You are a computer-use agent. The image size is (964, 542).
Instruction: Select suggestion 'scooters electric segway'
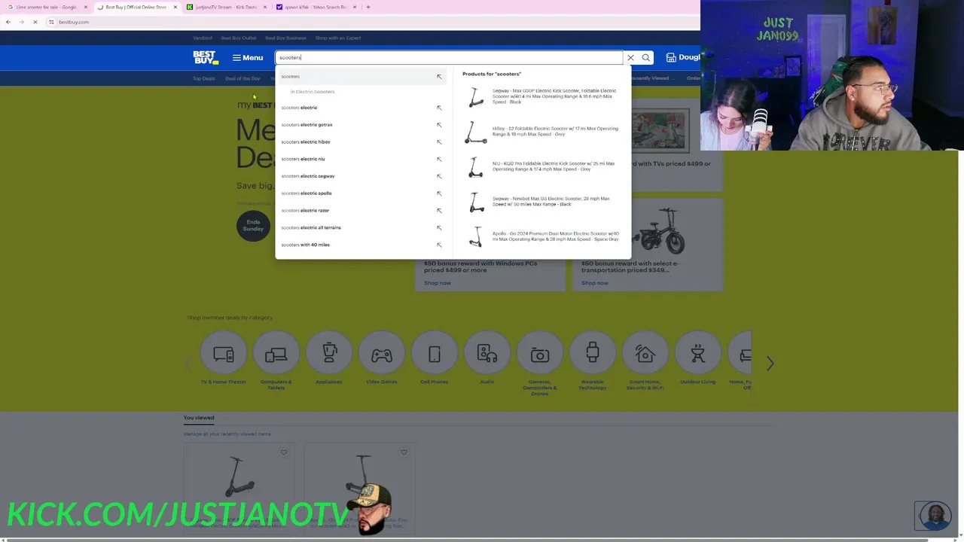[x=308, y=176]
